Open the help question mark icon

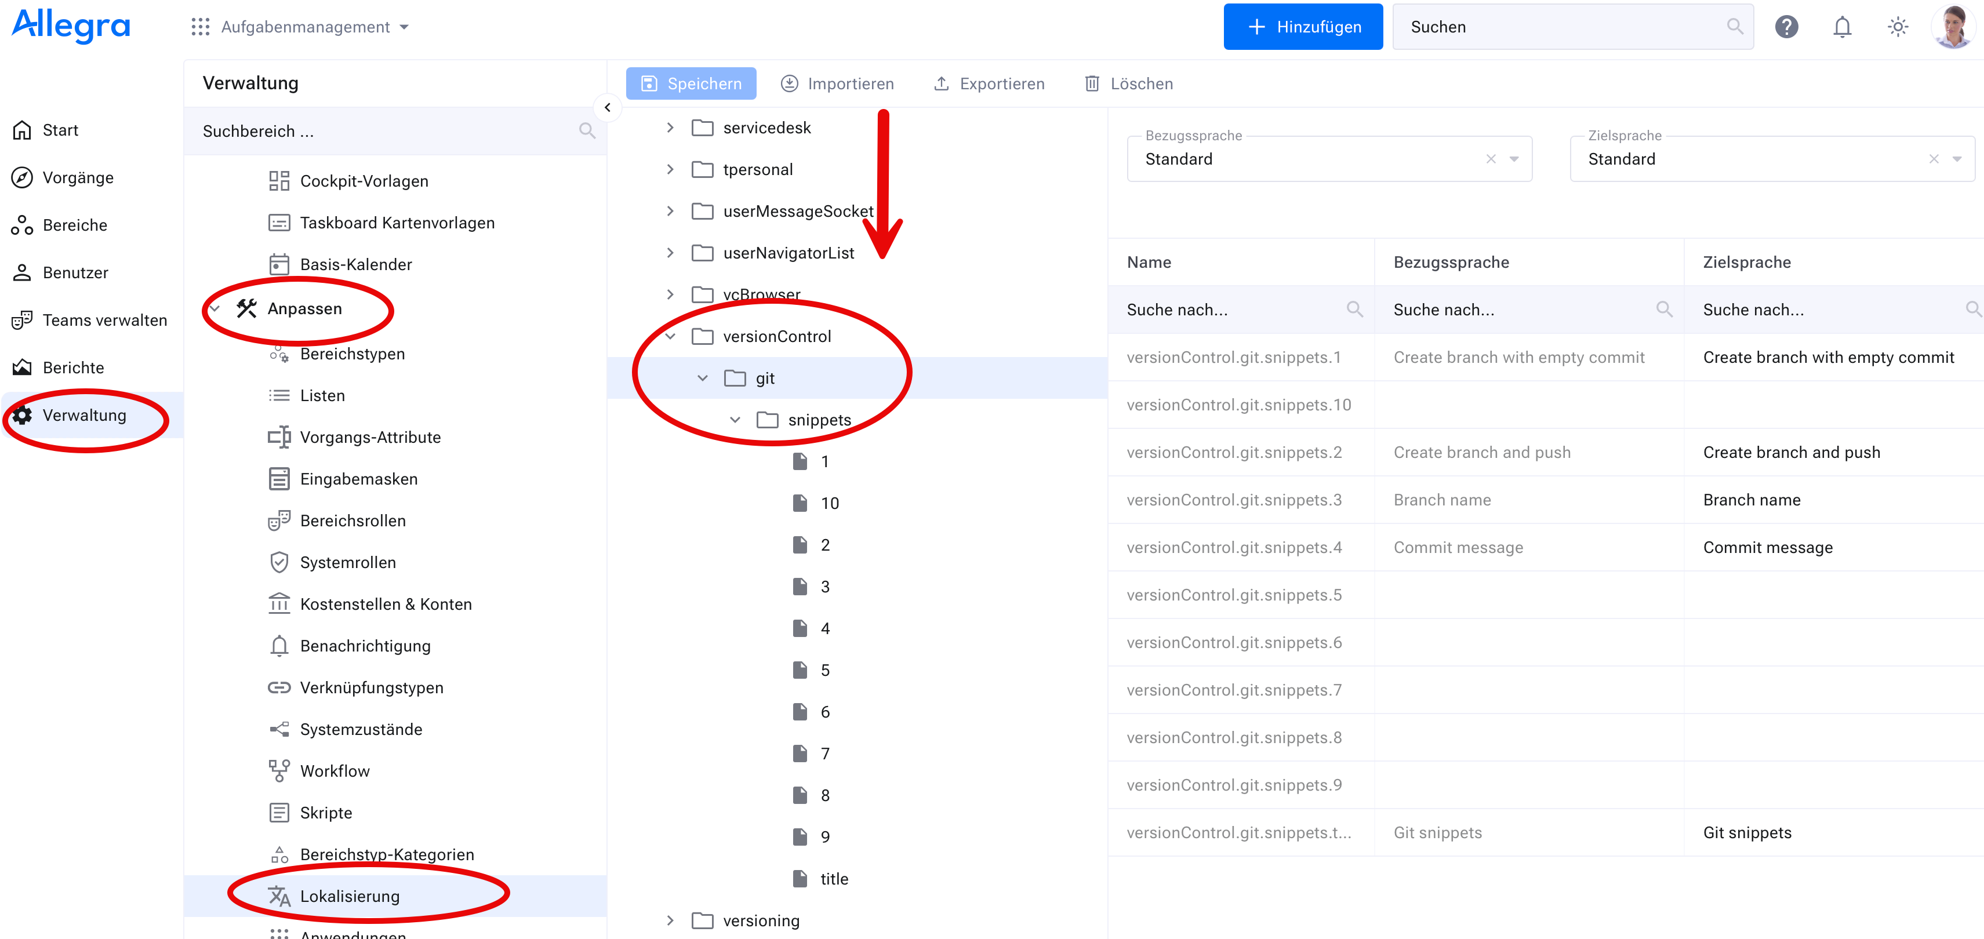[x=1786, y=27]
